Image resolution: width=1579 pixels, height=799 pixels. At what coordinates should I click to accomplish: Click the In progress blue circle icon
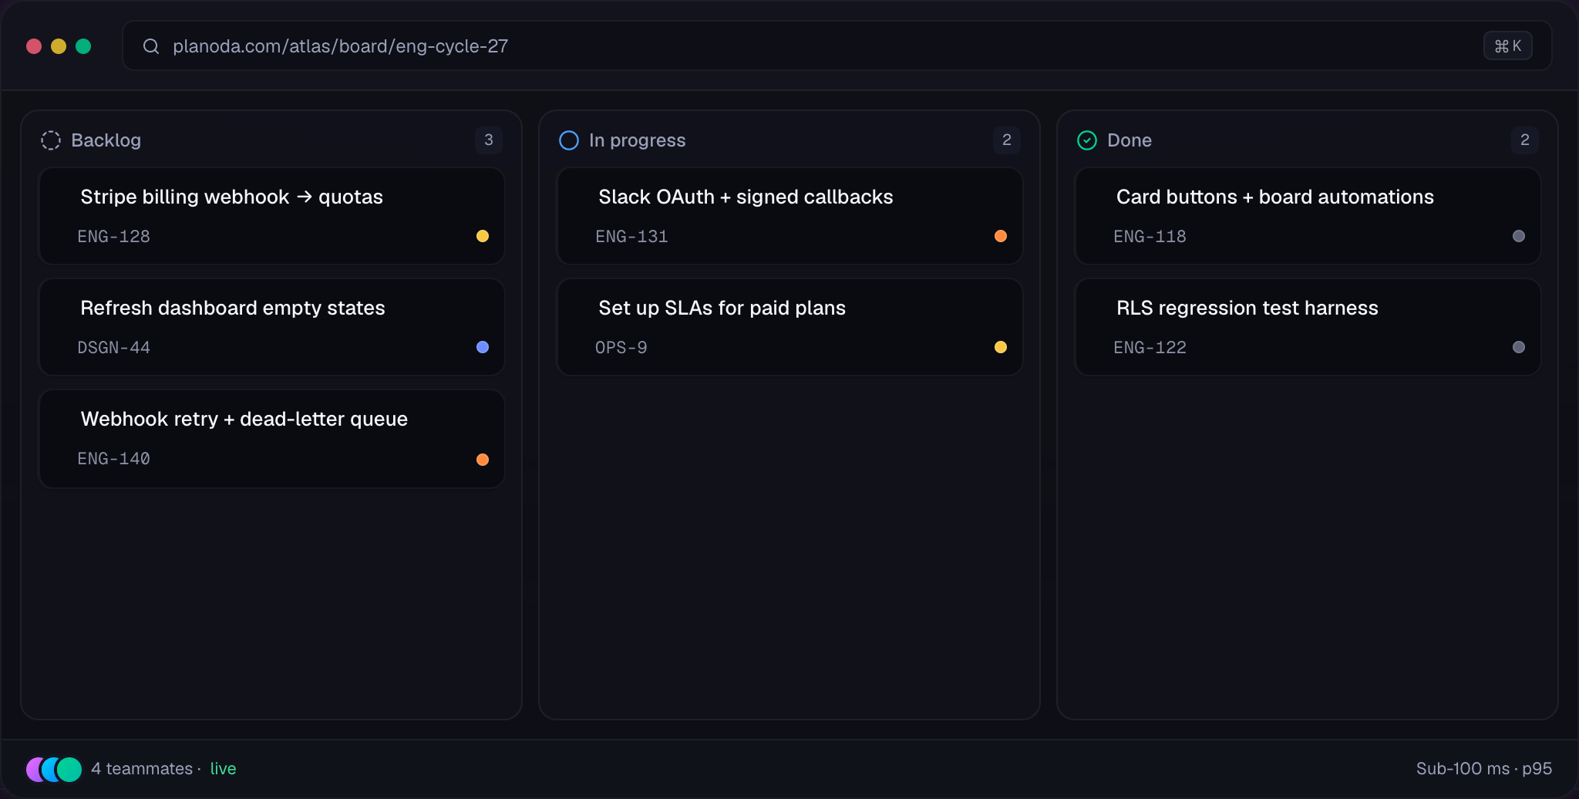point(569,140)
